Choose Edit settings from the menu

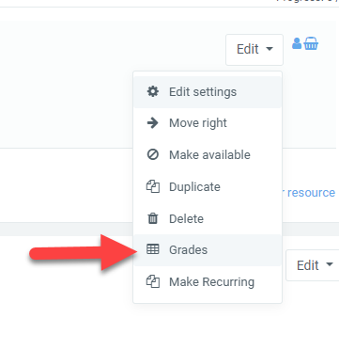click(x=208, y=92)
